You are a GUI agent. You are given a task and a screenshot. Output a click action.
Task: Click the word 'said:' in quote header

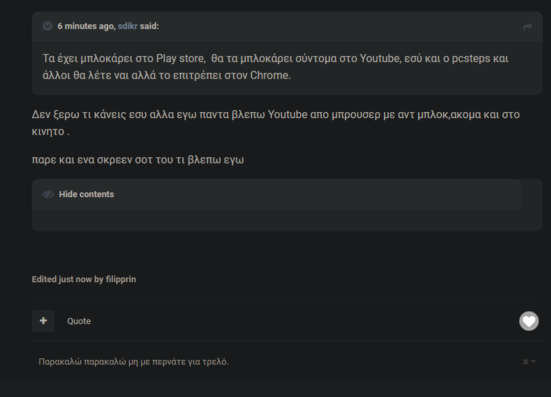tap(149, 26)
